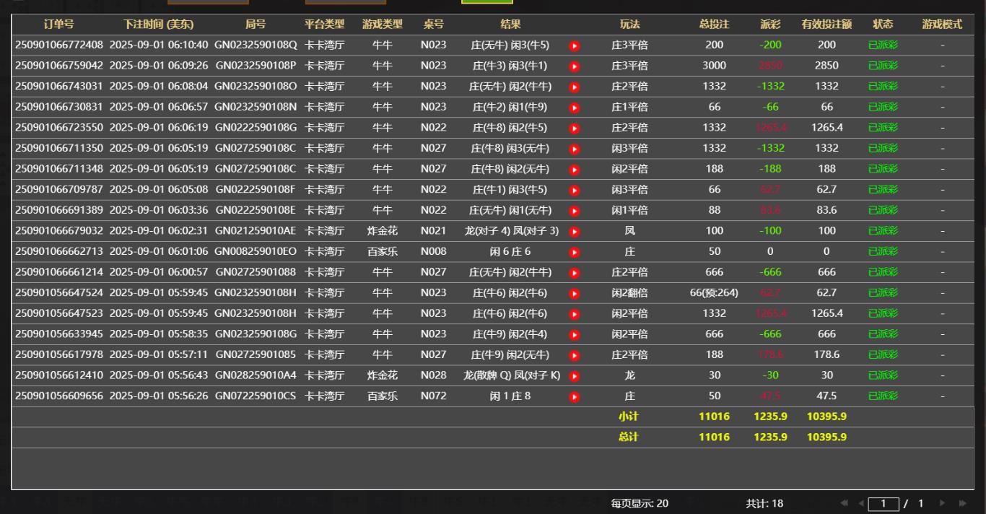
Task: Play replay for order 250901066772408
Action: (x=575, y=45)
